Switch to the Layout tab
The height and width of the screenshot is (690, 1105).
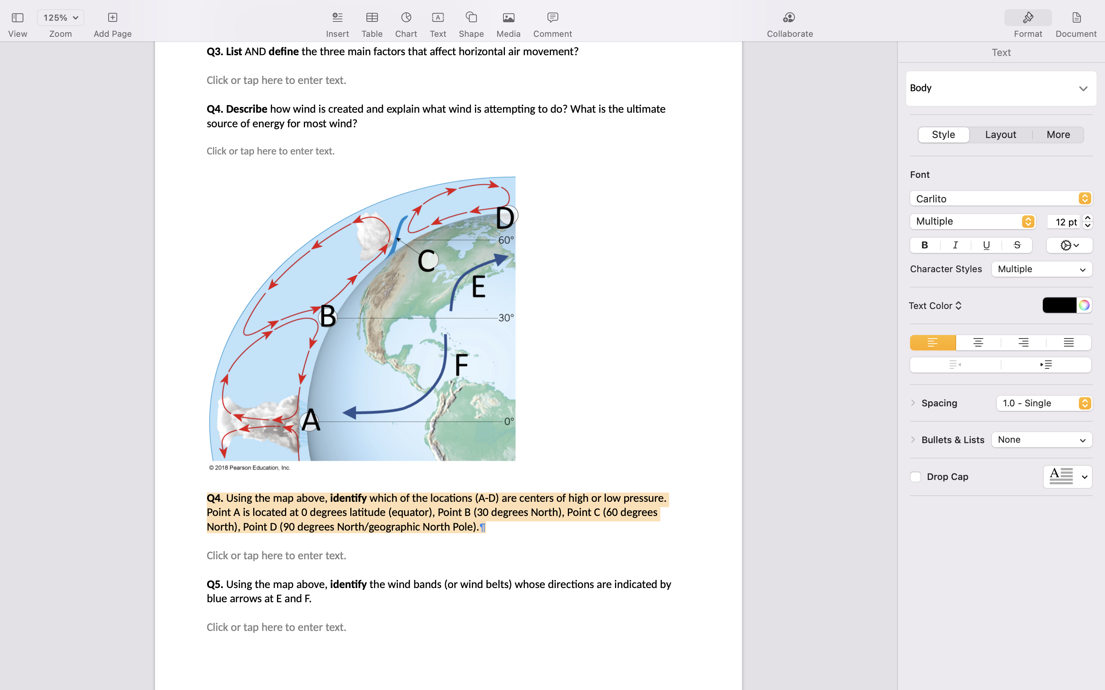pyautogui.click(x=1000, y=134)
